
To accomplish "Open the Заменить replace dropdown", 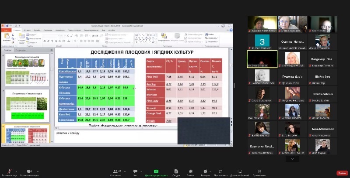I will [212, 38].
